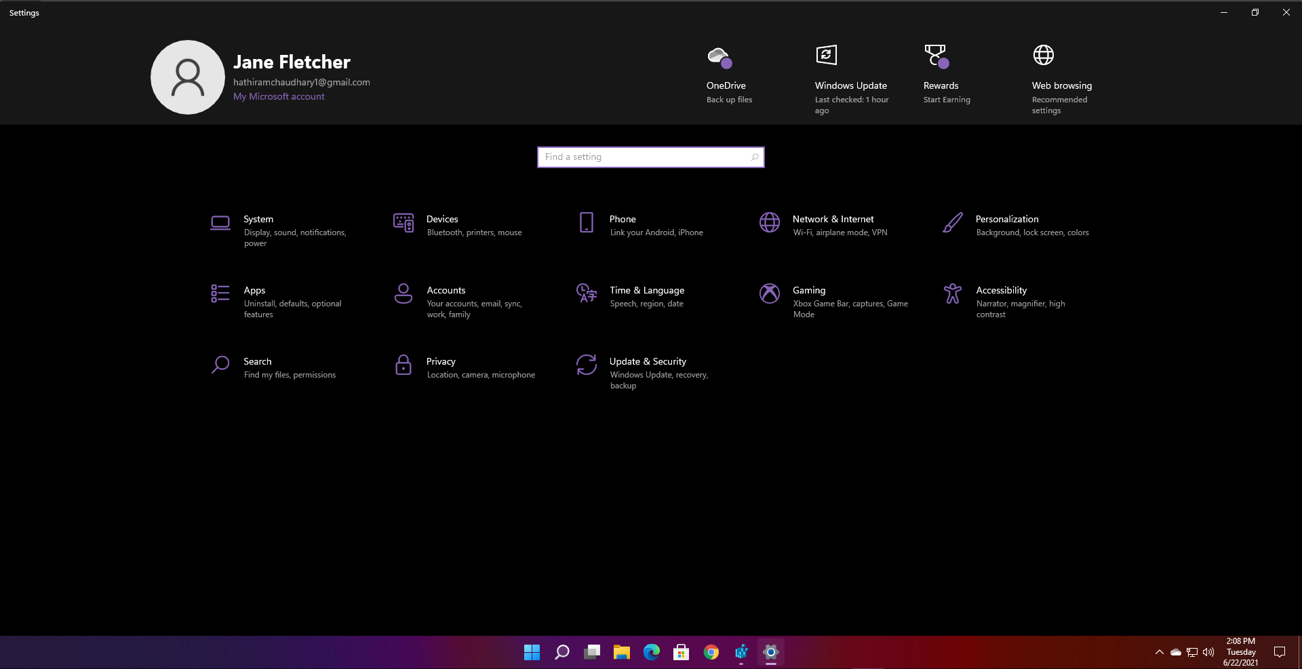The image size is (1302, 669).
Task: Click the Rewards Start Earning tile
Action: click(x=948, y=75)
